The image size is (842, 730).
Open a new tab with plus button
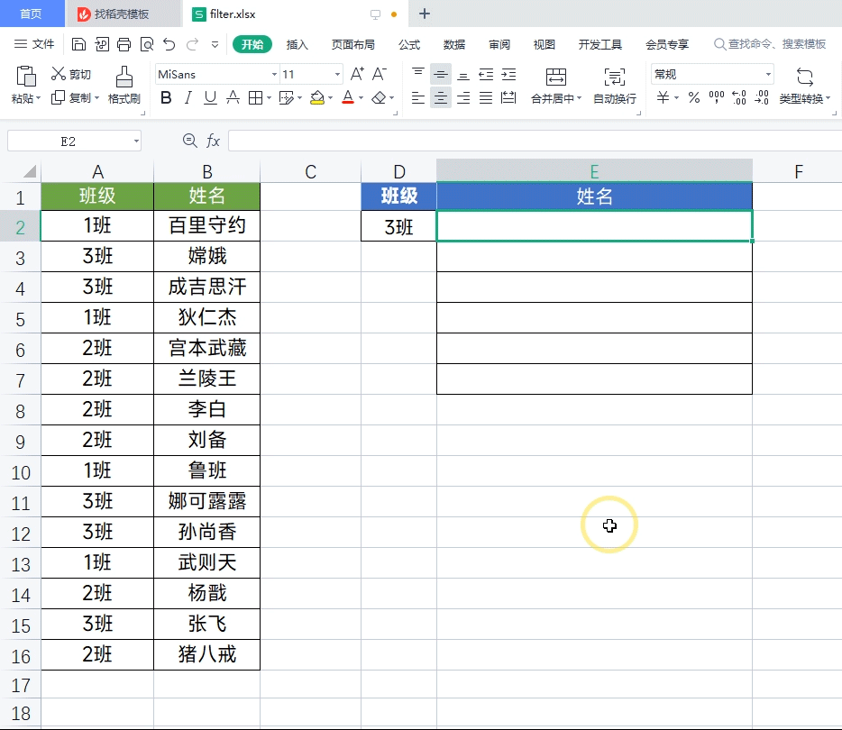pos(425,14)
